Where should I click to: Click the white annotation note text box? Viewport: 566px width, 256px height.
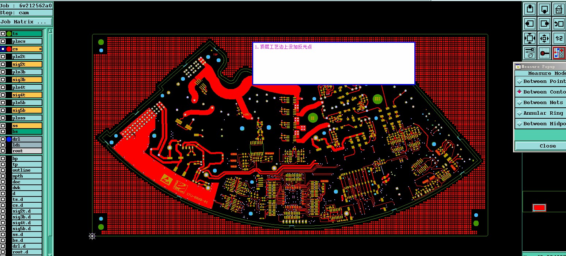point(334,64)
